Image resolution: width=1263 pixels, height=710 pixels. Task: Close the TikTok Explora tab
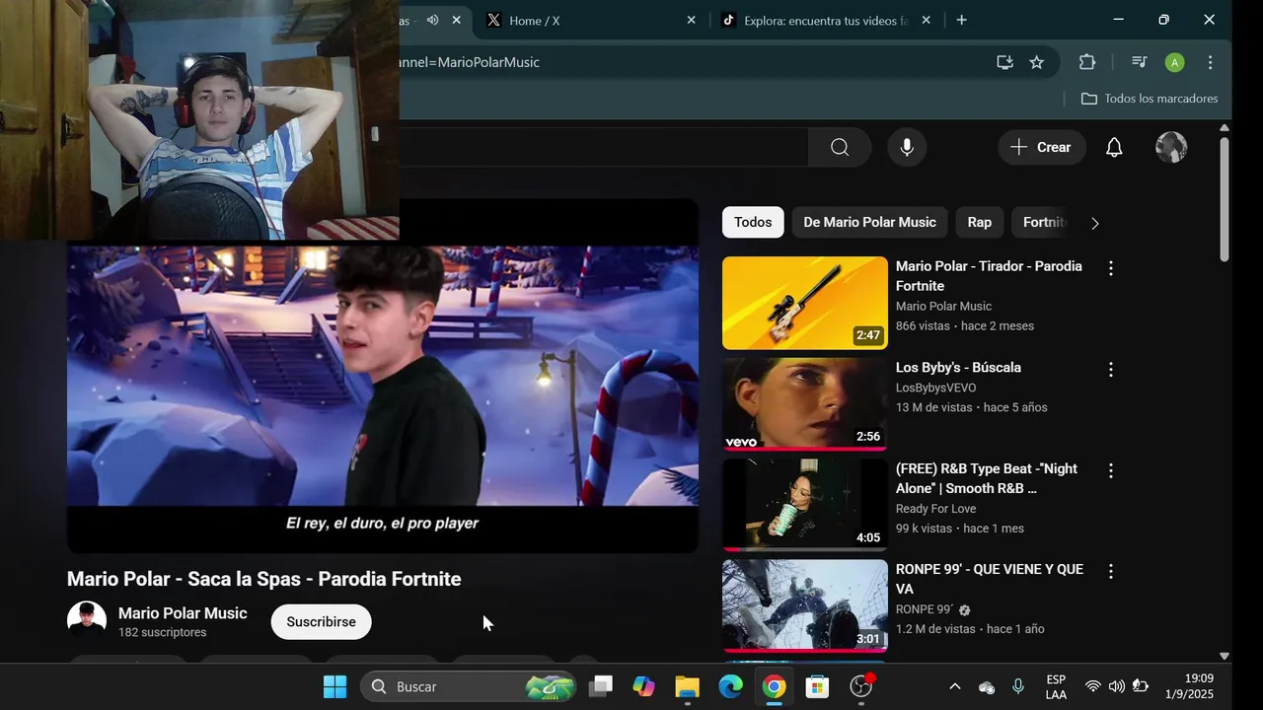point(926,20)
